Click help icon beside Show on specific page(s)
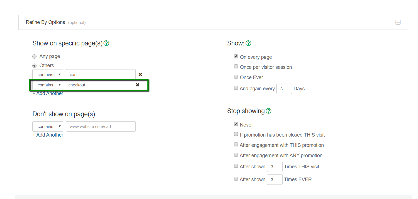The image size is (418, 199). [x=106, y=43]
